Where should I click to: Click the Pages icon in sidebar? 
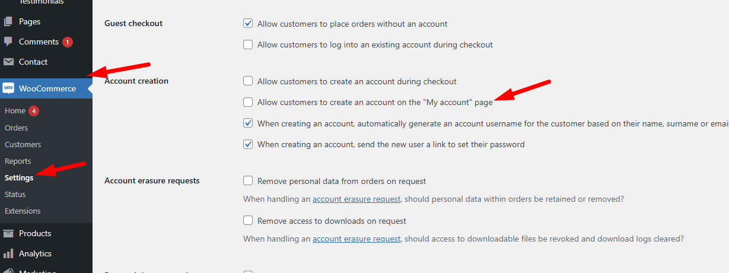pos(8,22)
